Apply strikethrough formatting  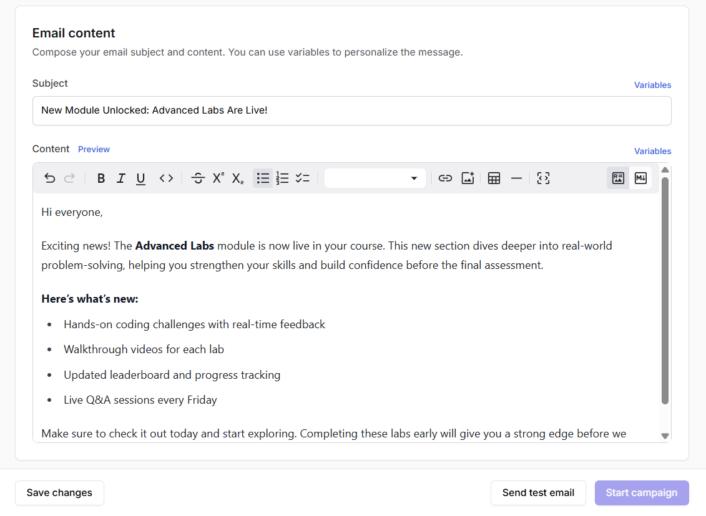[x=198, y=178]
